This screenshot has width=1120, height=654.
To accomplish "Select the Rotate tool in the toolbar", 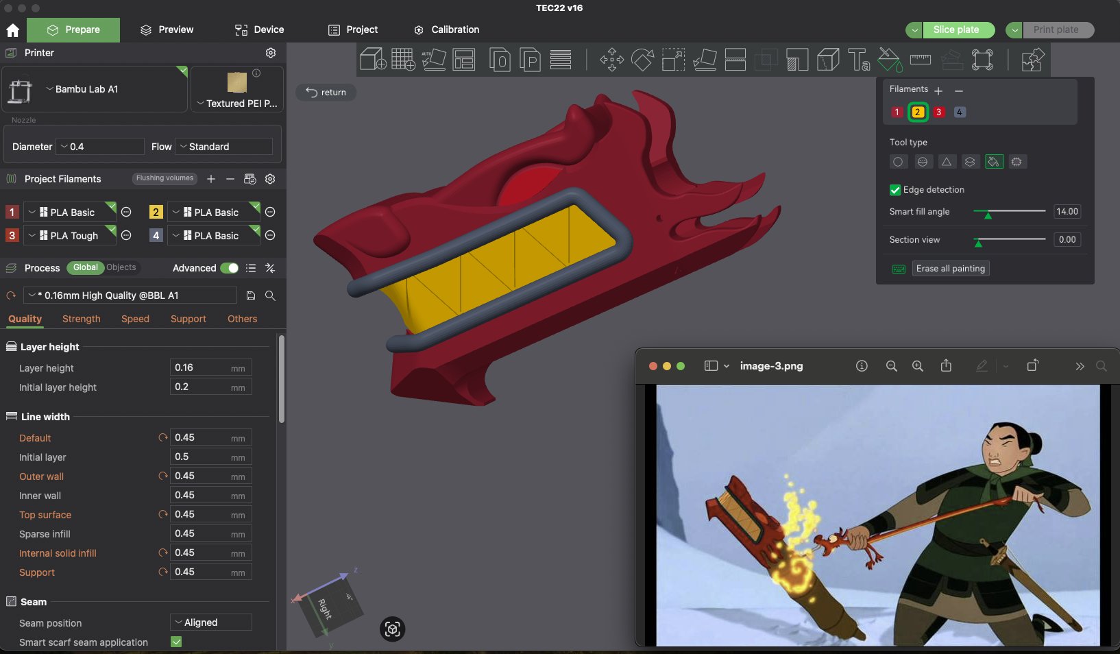I will pos(642,60).
